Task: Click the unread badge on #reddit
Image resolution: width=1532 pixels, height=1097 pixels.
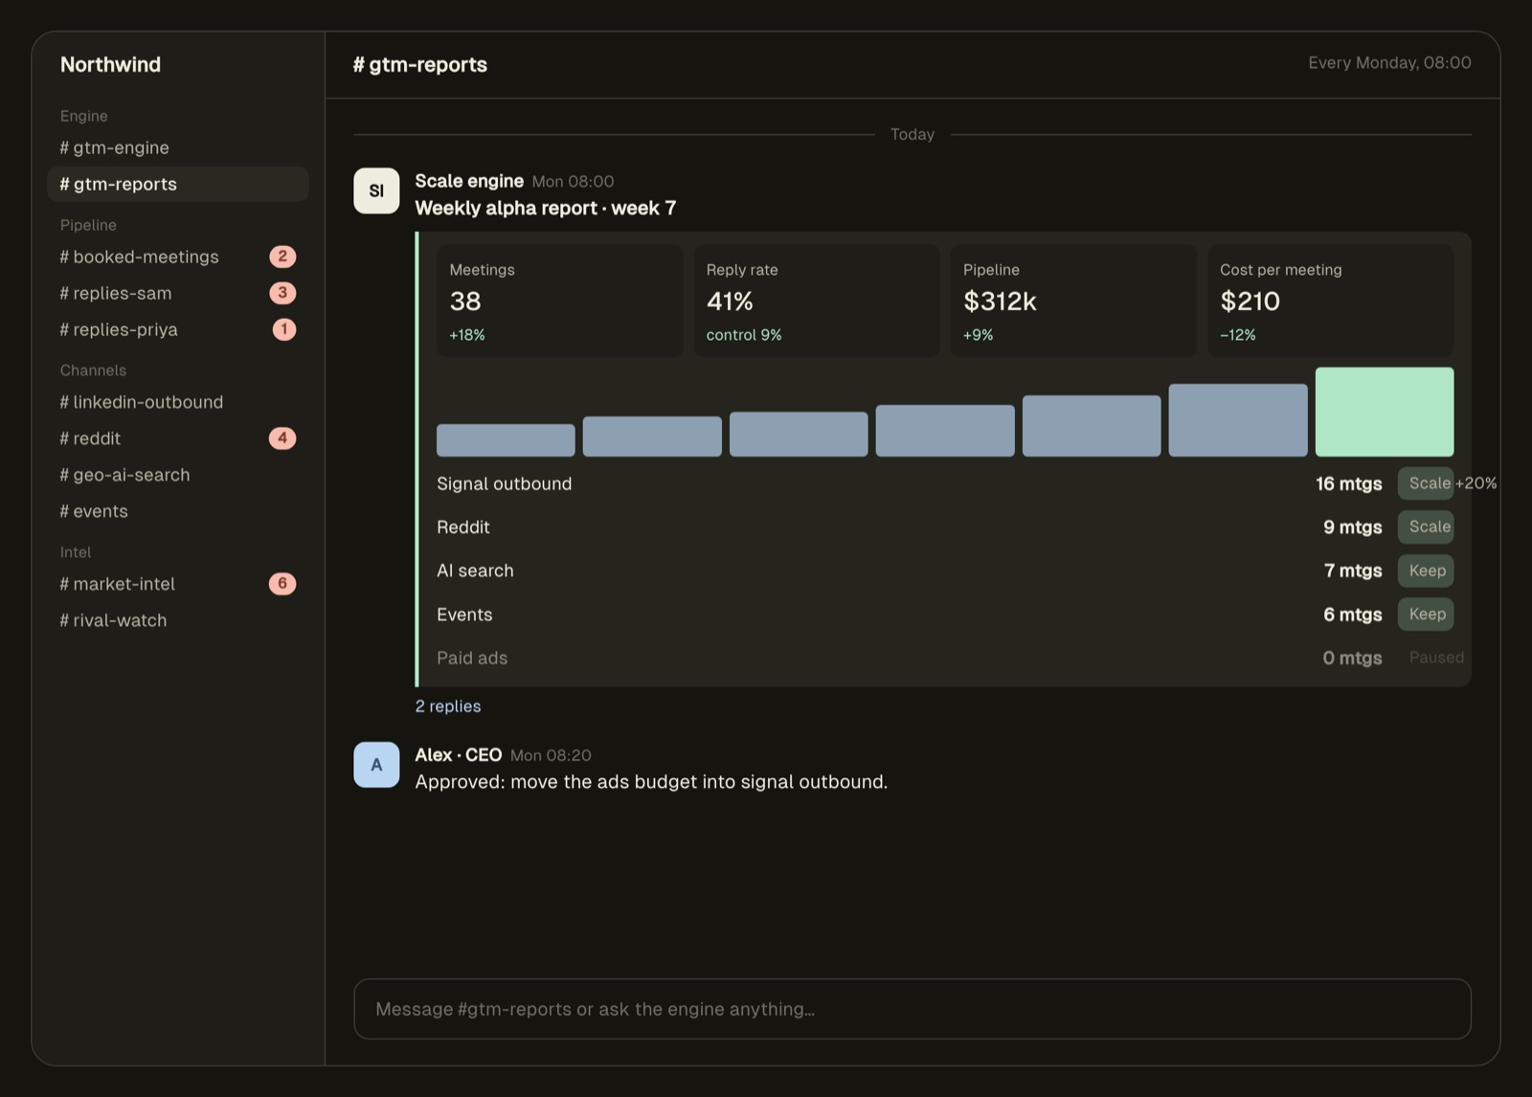Action: (282, 438)
